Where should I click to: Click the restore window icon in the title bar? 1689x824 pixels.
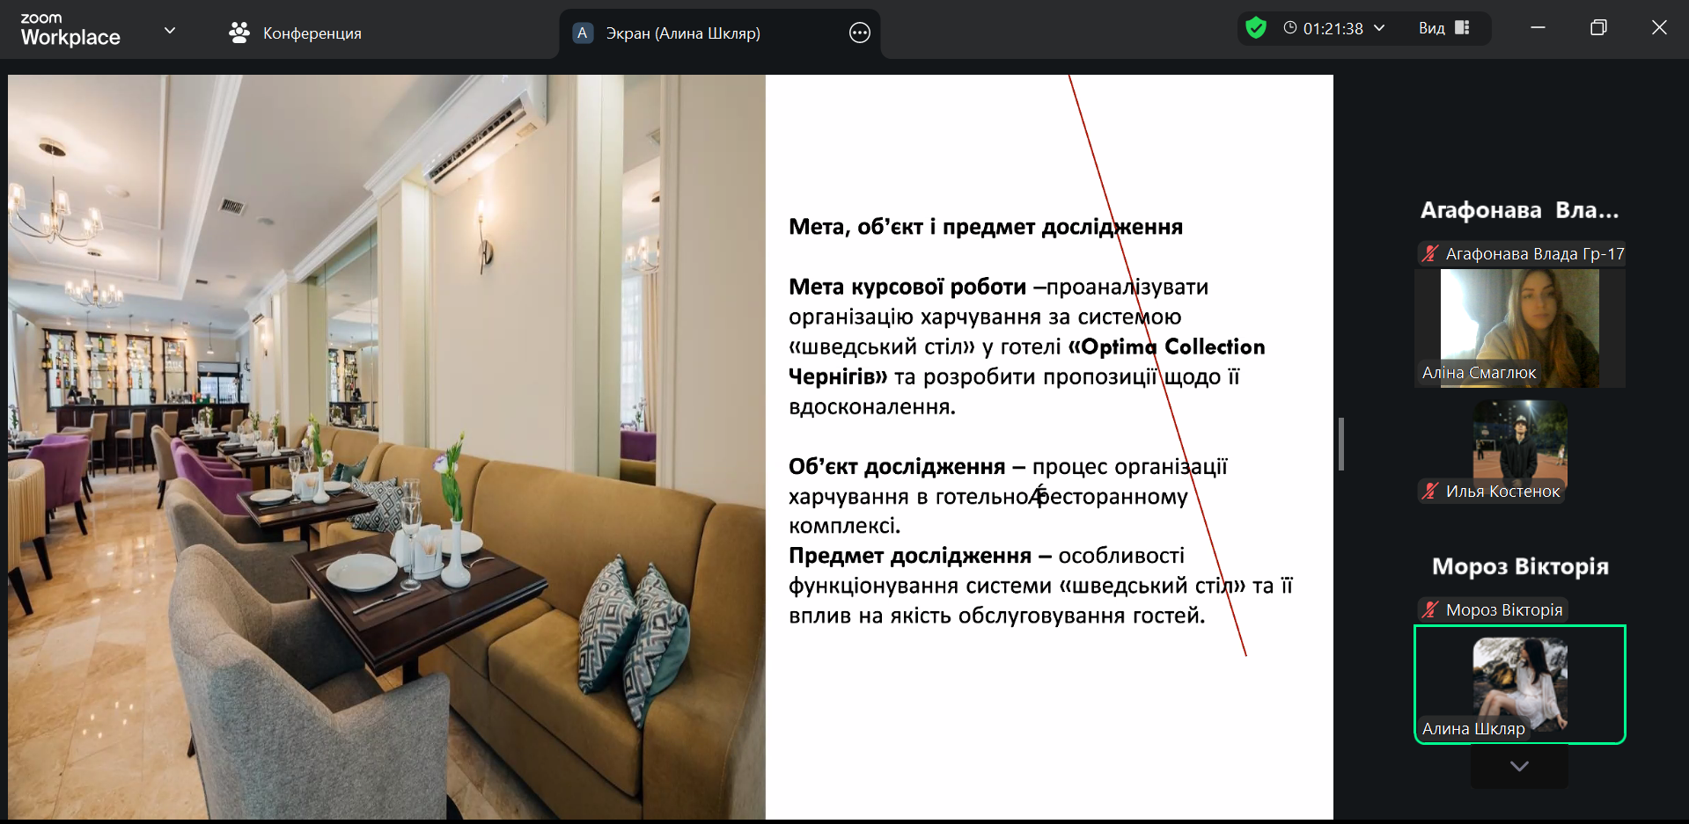click(1598, 28)
